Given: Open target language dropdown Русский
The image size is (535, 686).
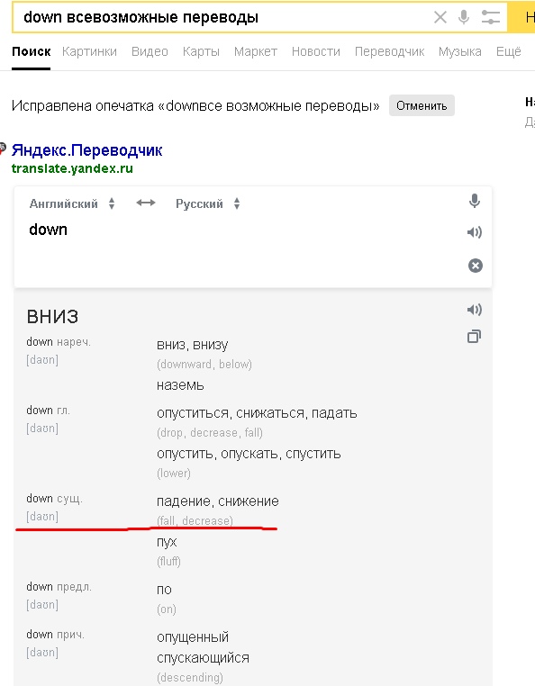Looking at the screenshot, I should point(208,203).
